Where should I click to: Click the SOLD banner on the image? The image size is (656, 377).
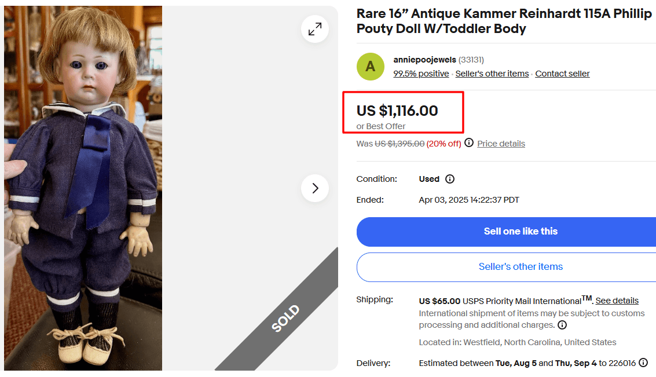(286, 318)
